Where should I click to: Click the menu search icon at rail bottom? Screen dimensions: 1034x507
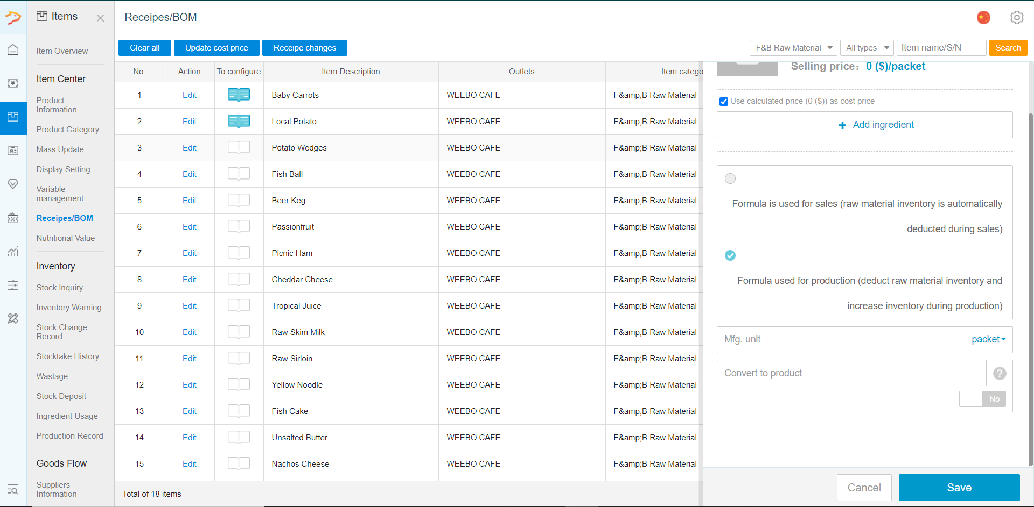coord(13,489)
